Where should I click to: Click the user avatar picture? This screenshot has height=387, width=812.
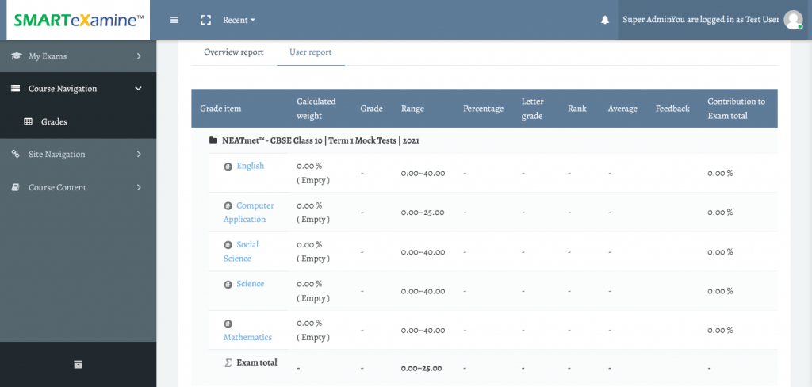coord(793,20)
